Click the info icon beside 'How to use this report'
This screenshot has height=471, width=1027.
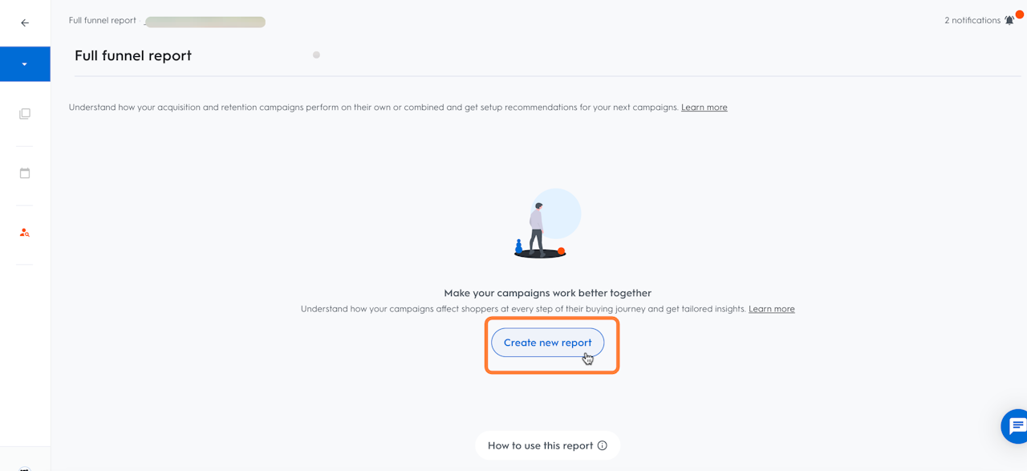click(x=603, y=445)
